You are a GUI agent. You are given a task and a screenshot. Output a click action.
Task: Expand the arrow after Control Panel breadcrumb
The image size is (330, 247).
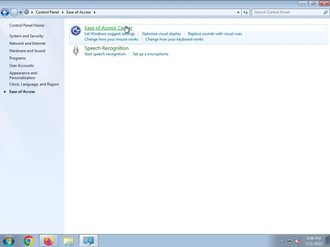coord(63,12)
